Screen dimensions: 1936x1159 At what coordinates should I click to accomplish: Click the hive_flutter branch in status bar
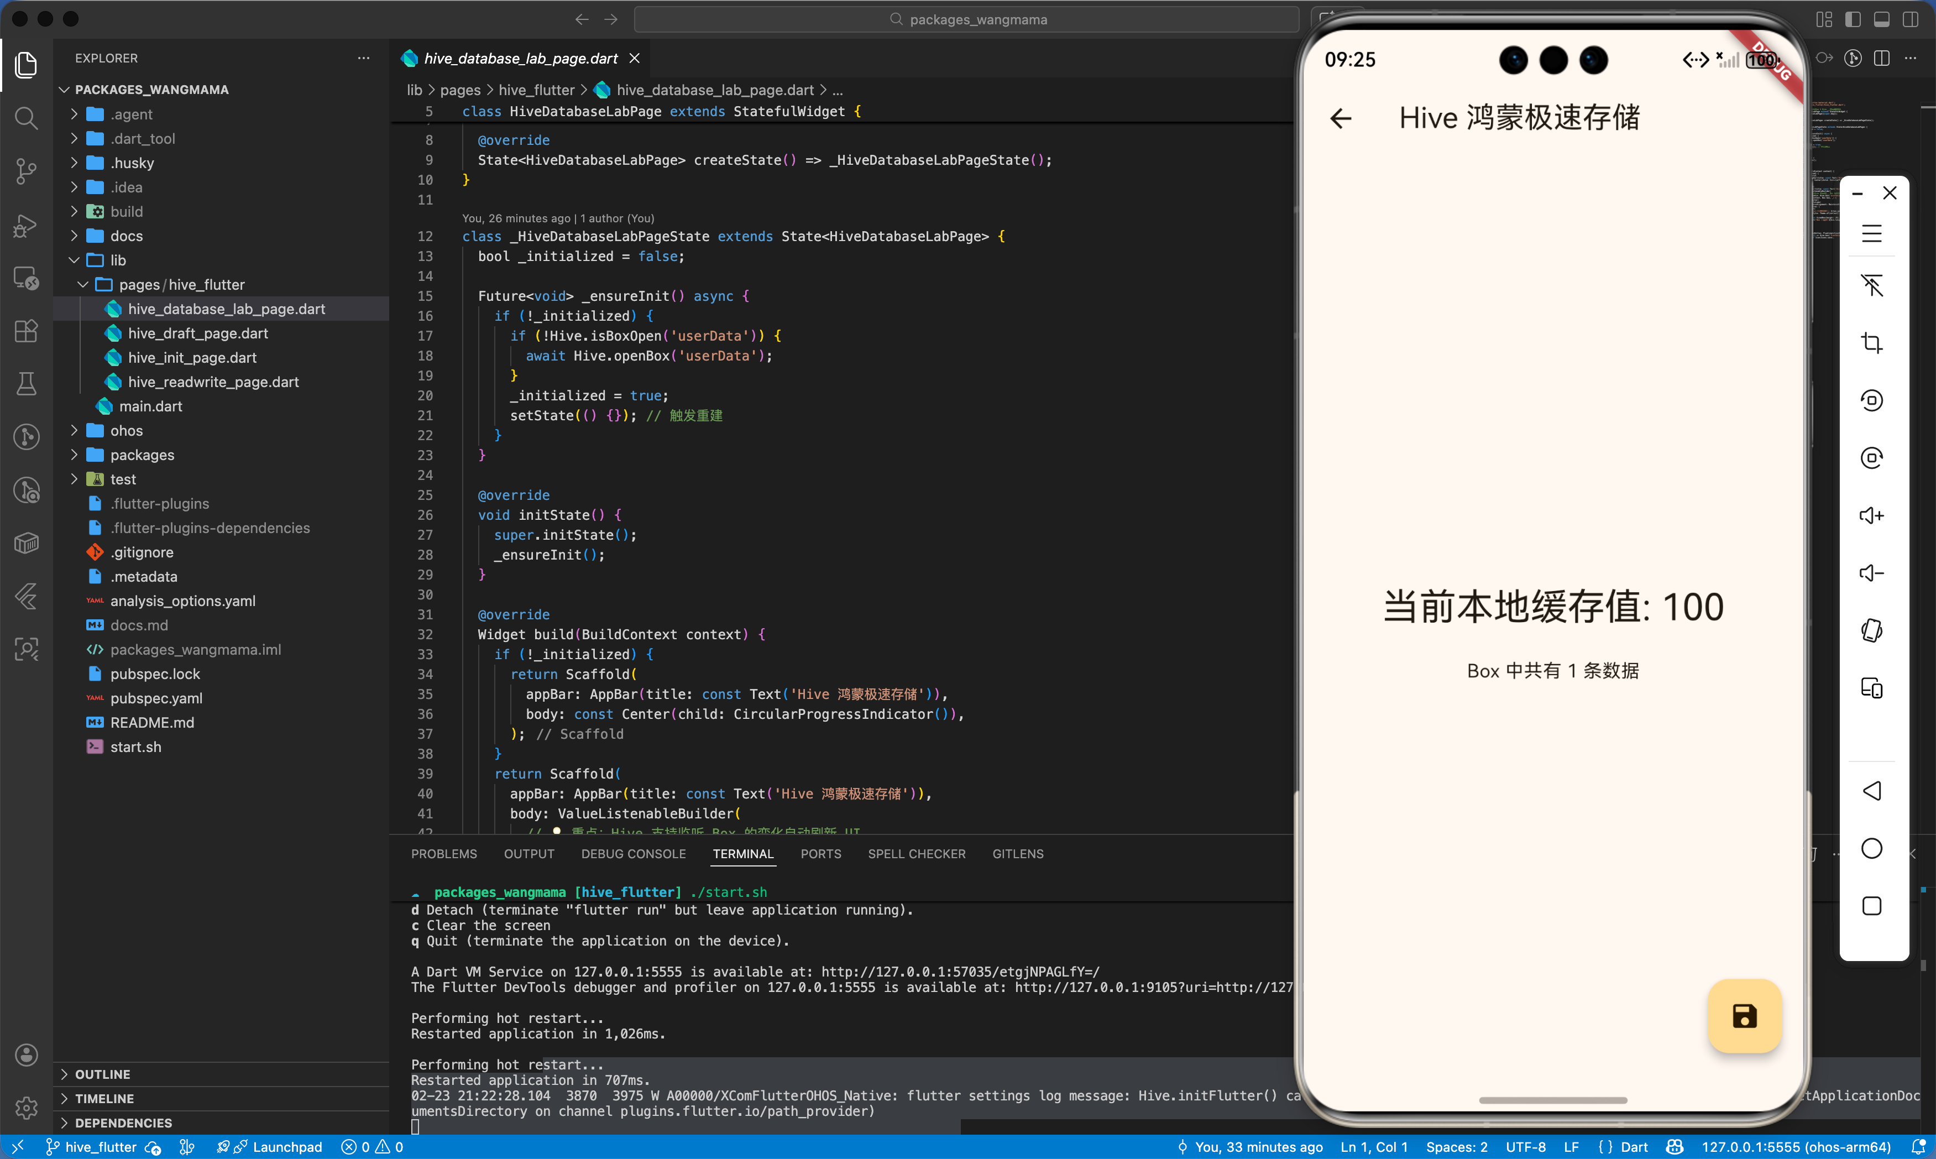tap(100, 1146)
